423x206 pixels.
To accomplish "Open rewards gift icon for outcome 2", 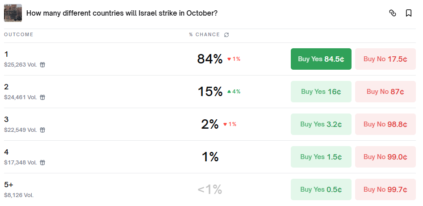I will click(42, 97).
